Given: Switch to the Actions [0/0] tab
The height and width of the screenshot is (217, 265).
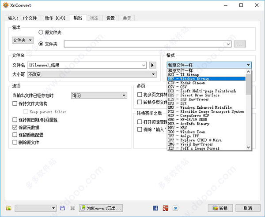Looking at the screenshot, I should click(x=55, y=18).
